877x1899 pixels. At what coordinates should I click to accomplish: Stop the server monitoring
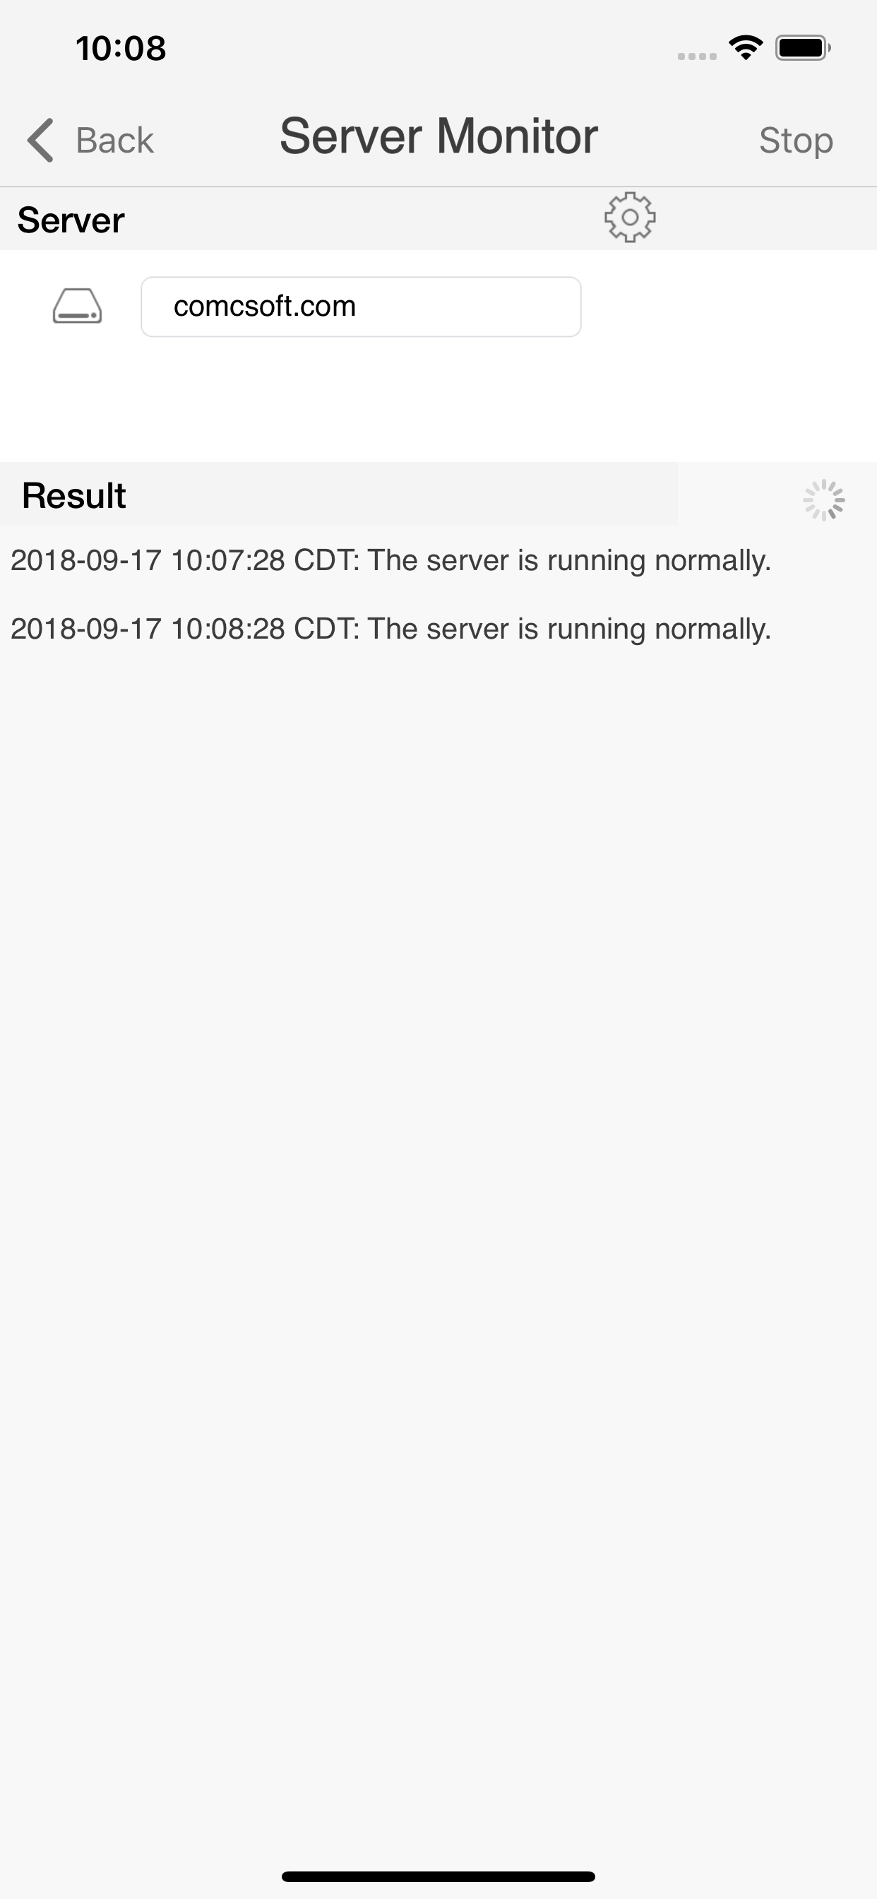tap(796, 140)
